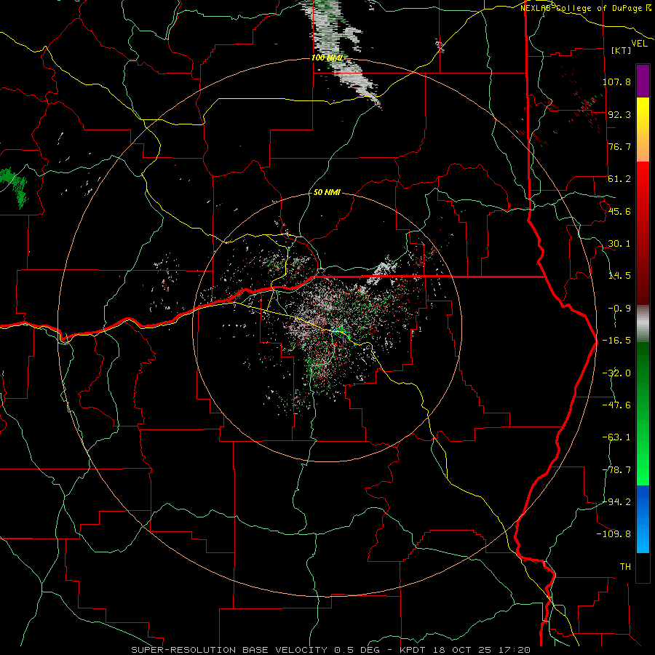Viewport: 655px width, 655px height.
Task: Click the 100 NMI range ring label
Action: [327, 57]
